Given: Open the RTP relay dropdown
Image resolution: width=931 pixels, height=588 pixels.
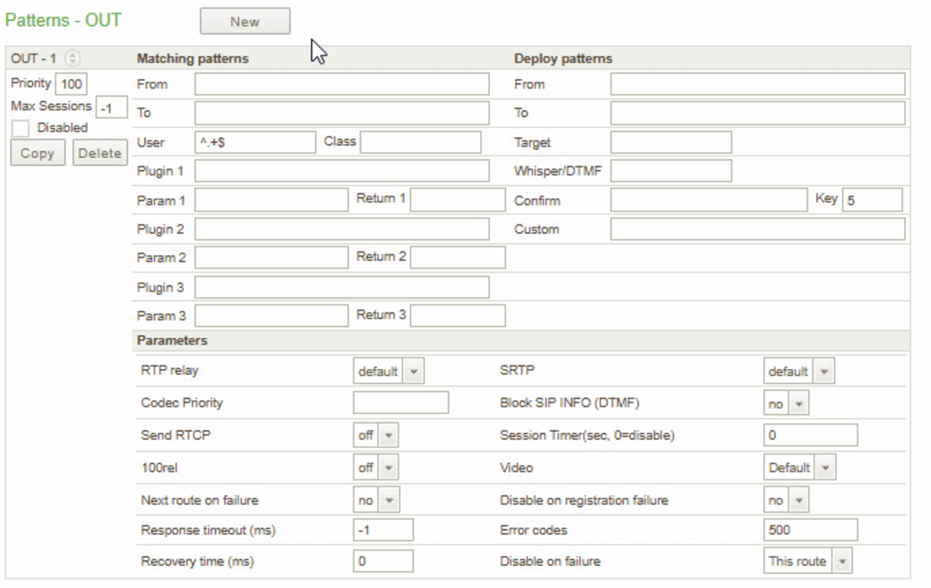Looking at the screenshot, I should tap(388, 371).
